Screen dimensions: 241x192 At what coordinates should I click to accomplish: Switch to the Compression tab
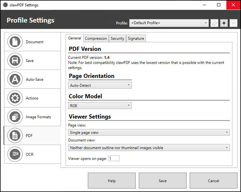(x=96, y=38)
